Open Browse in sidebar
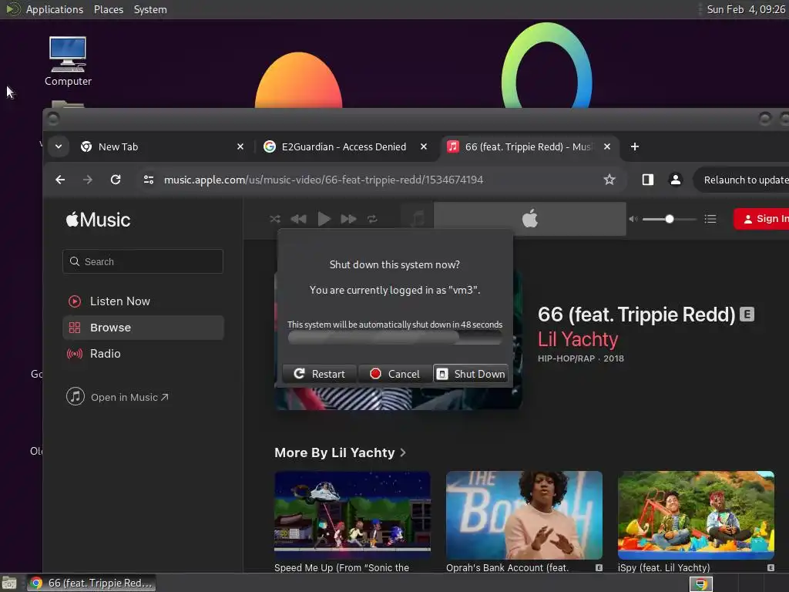 pyautogui.click(x=143, y=328)
